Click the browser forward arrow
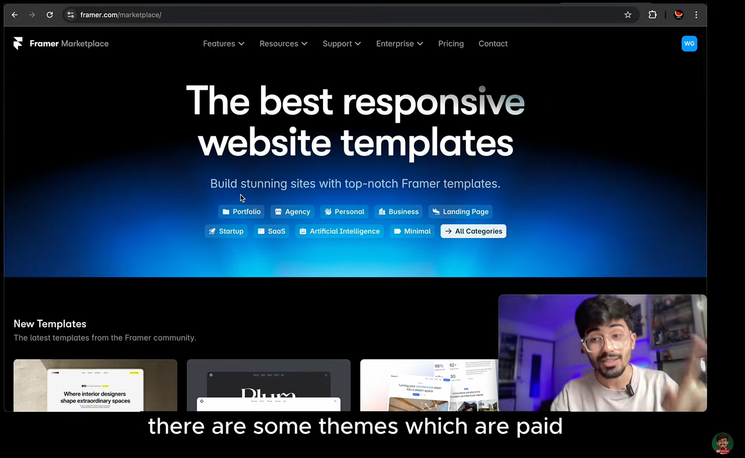745x458 pixels. coord(32,15)
